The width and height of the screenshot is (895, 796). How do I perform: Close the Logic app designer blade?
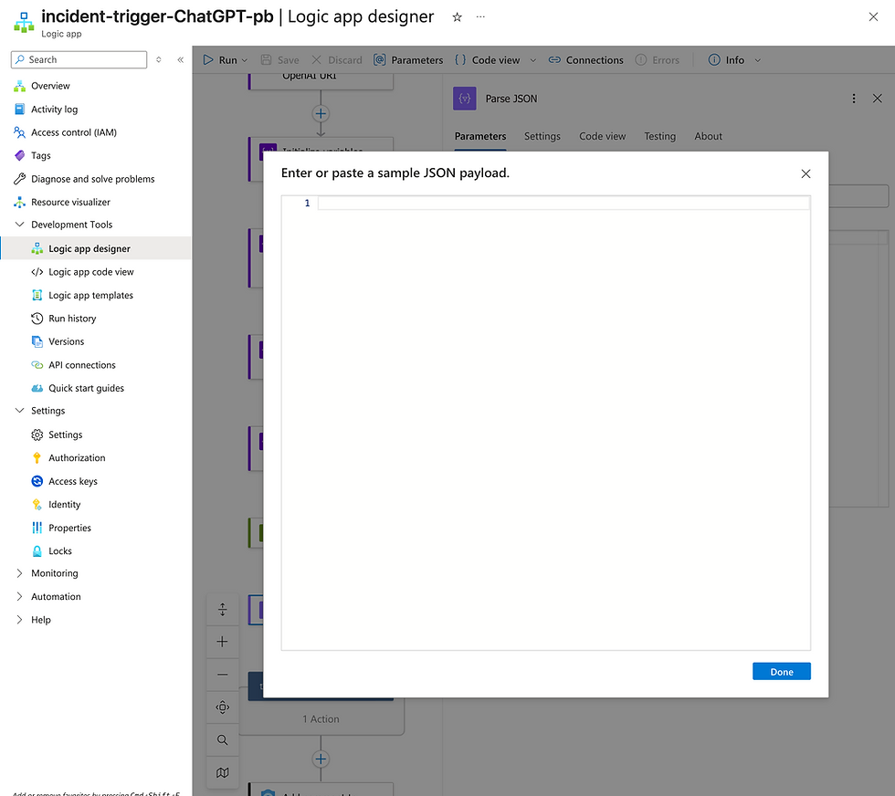873,17
